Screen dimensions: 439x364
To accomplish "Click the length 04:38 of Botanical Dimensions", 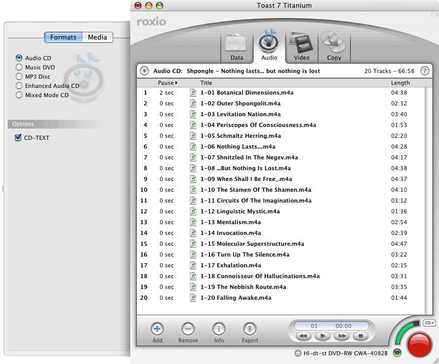I will click(x=399, y=93).
